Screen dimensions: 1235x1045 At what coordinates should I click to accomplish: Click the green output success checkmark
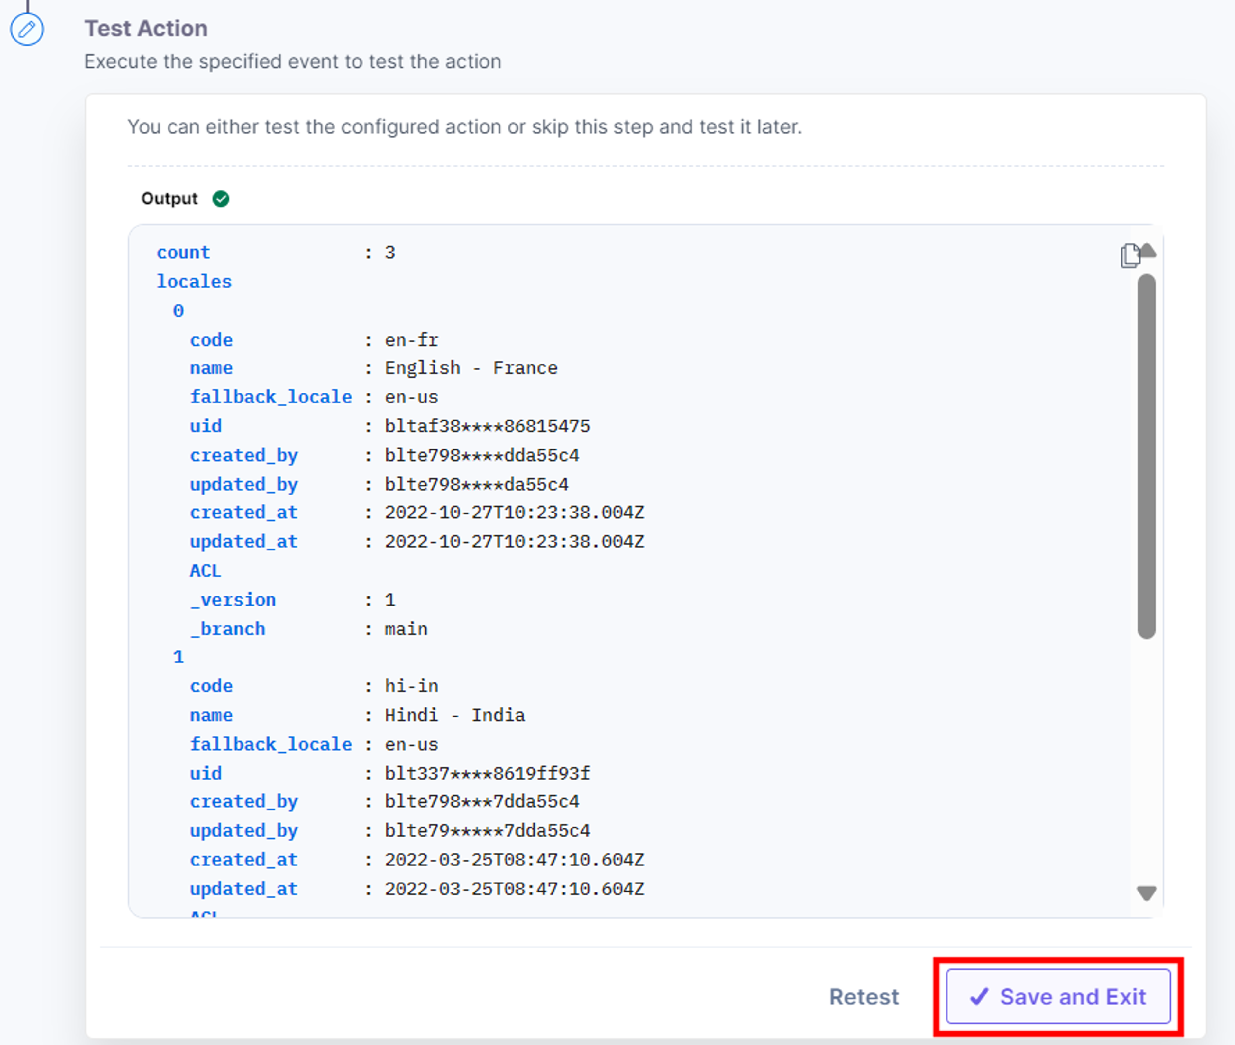pos(221,199)
